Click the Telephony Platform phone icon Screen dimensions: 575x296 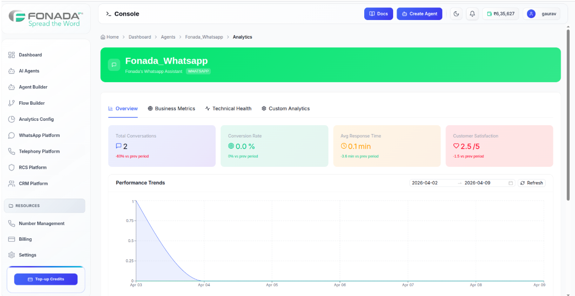coord(11,152)
